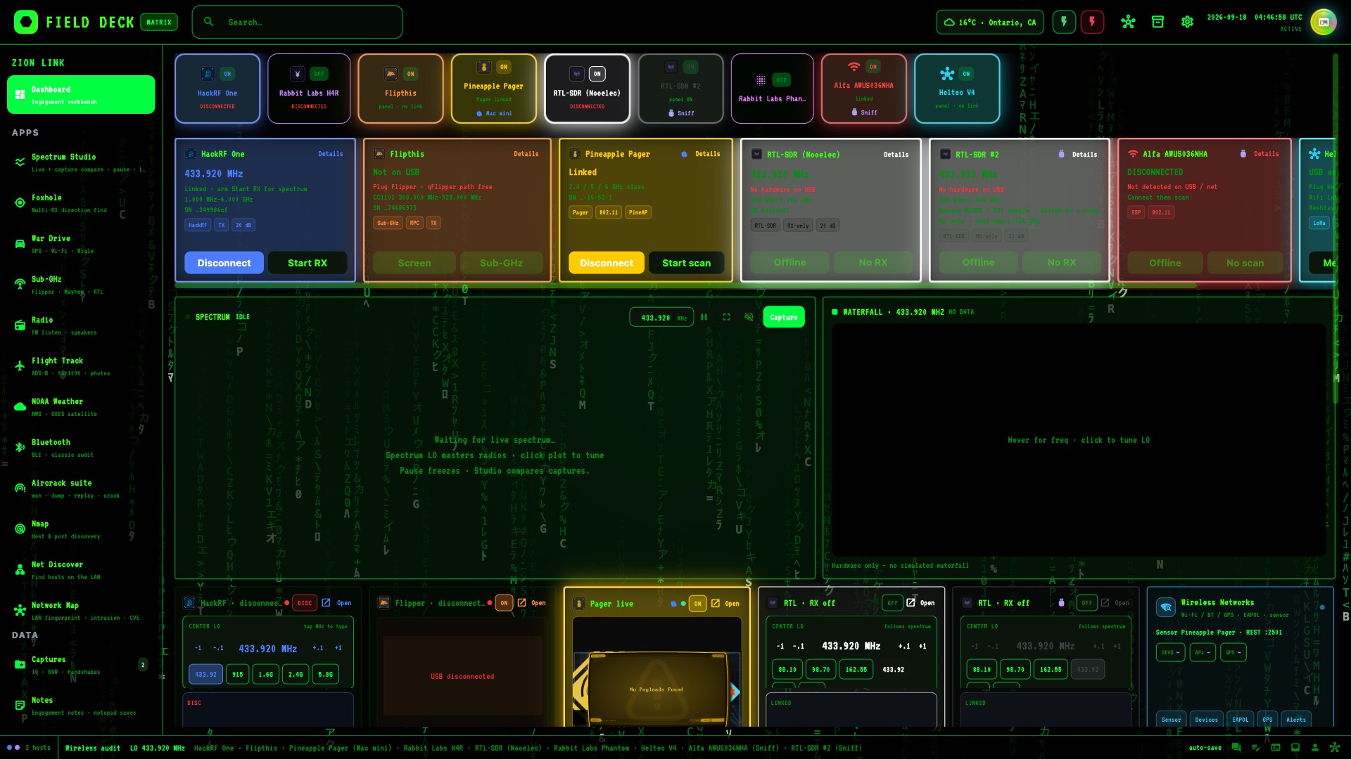Open Flight Track in sidebar
1351x759 pixels.
81,366
